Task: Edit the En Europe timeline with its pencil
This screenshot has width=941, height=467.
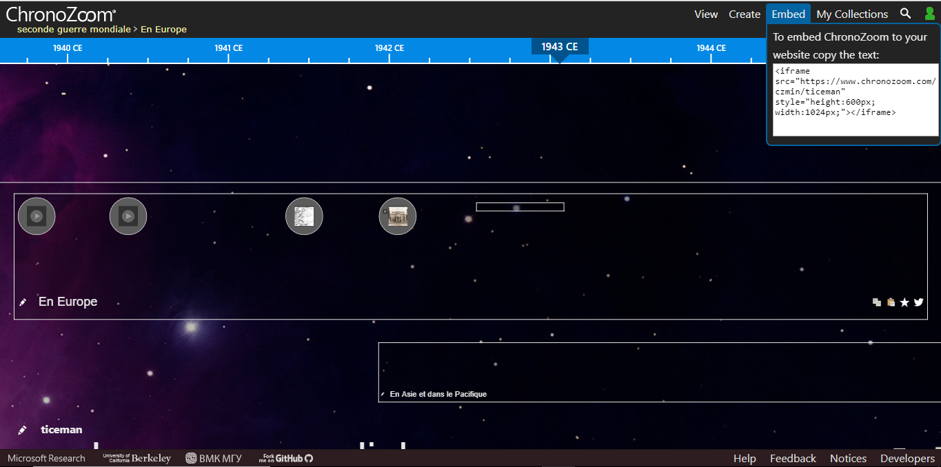Action: click(23, 302)
